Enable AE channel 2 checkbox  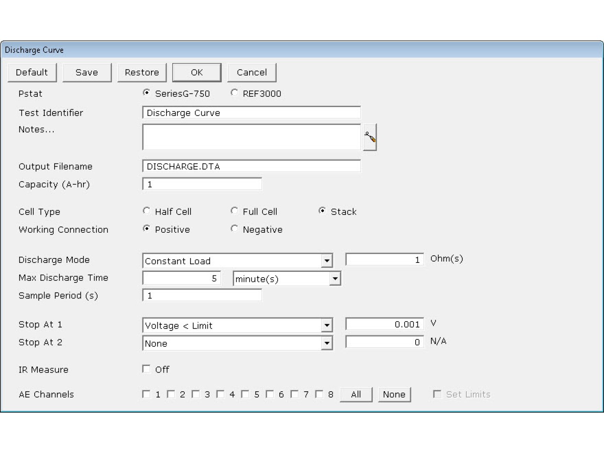pyautogui.click(x=171, y=394)
